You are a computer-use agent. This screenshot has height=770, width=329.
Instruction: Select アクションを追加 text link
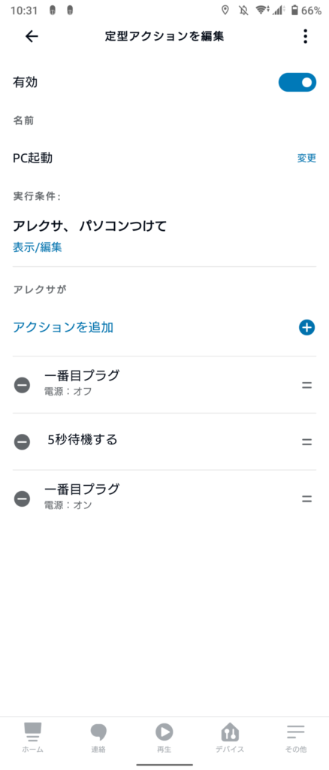point(63,328)
